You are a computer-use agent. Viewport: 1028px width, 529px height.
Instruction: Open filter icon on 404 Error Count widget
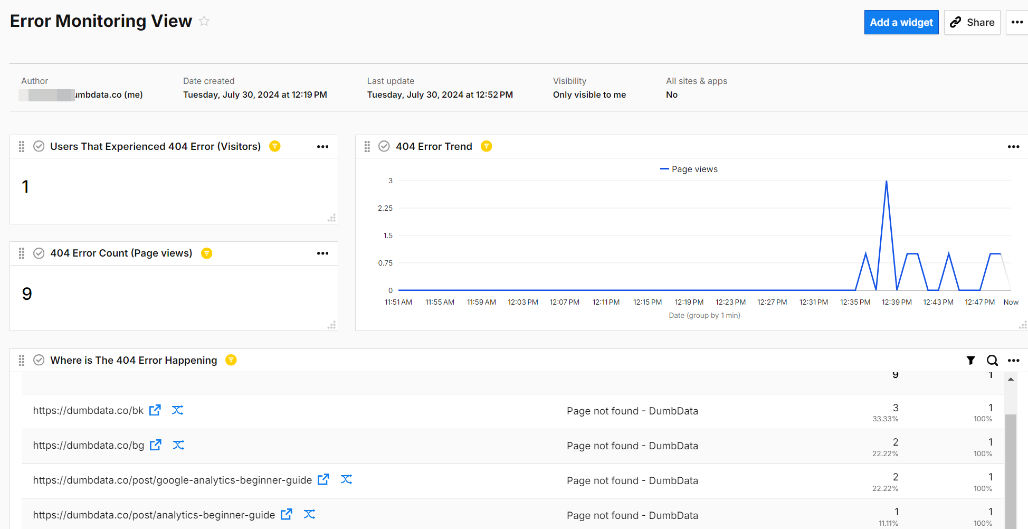click(206, 253)
